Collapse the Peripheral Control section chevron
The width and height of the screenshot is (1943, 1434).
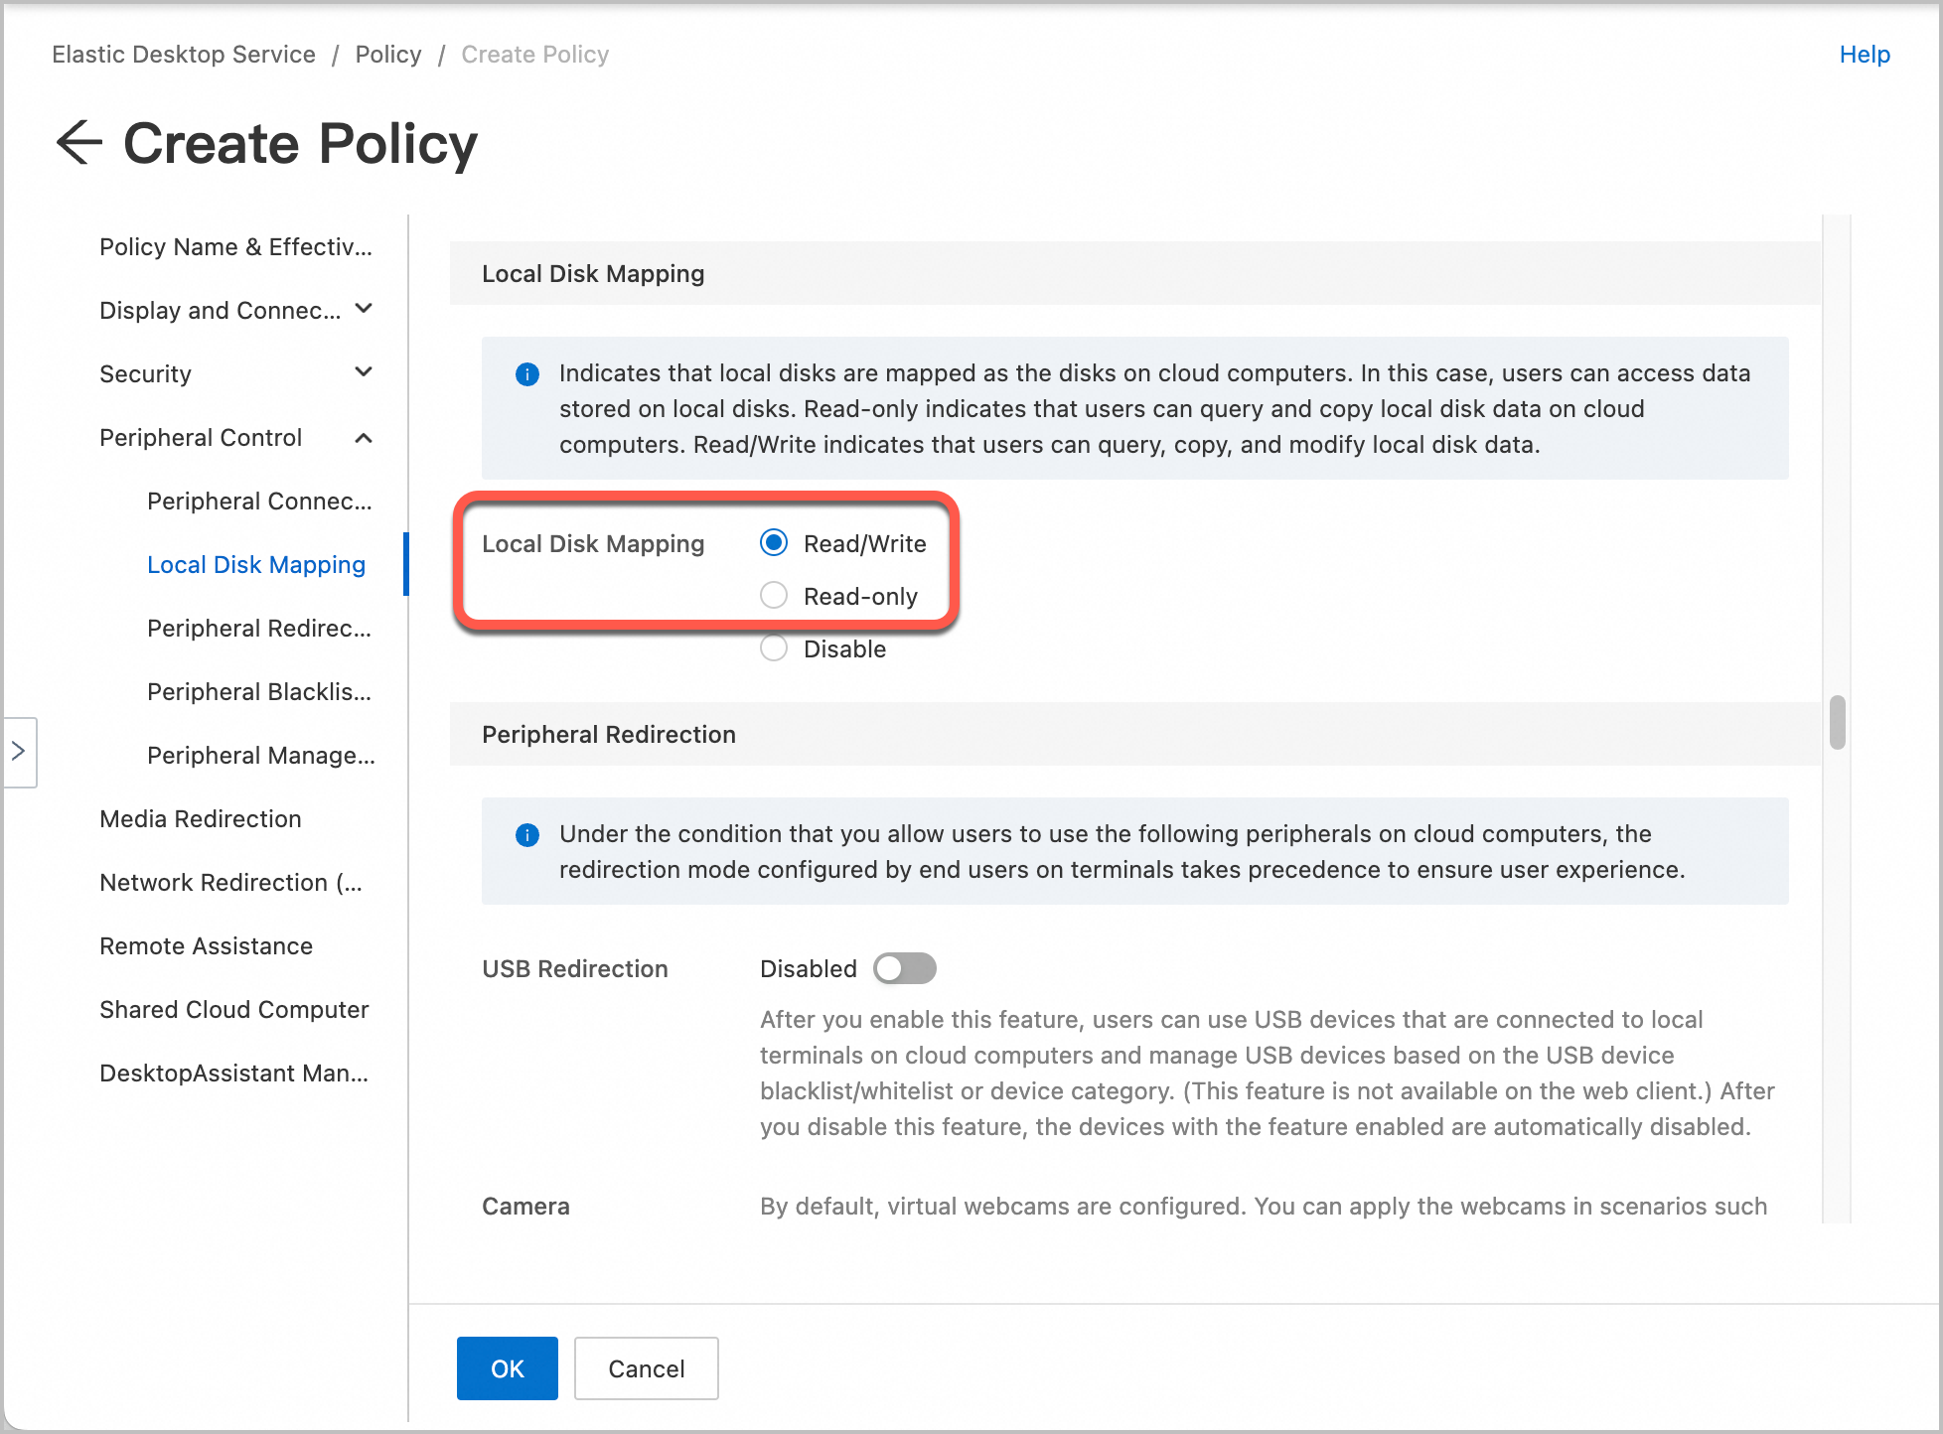pos(364,438)
